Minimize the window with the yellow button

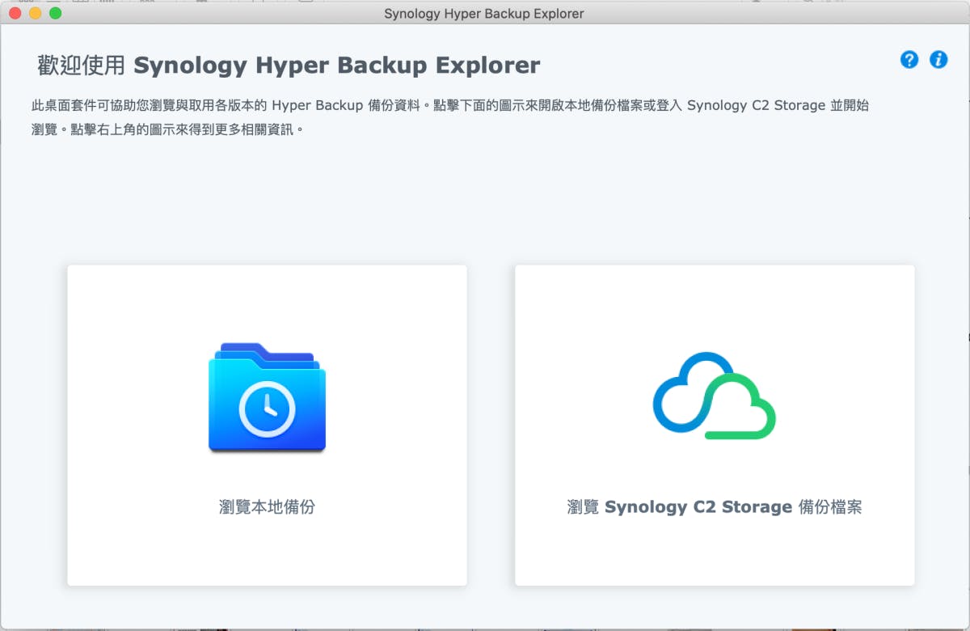pos(35,13)
